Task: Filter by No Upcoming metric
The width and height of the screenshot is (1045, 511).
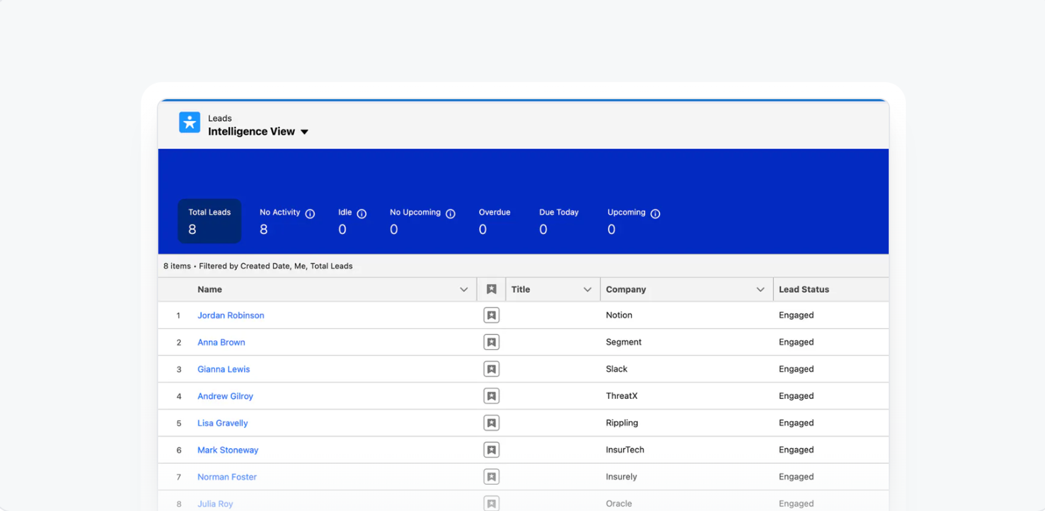Action: 422,221
